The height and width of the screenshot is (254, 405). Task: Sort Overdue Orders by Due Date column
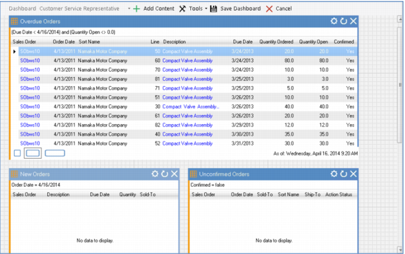(243, 42)
